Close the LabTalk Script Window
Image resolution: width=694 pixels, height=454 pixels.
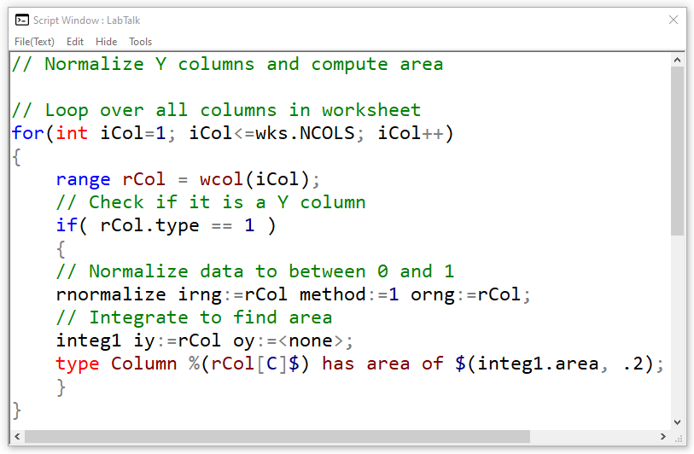click(674, 20)
